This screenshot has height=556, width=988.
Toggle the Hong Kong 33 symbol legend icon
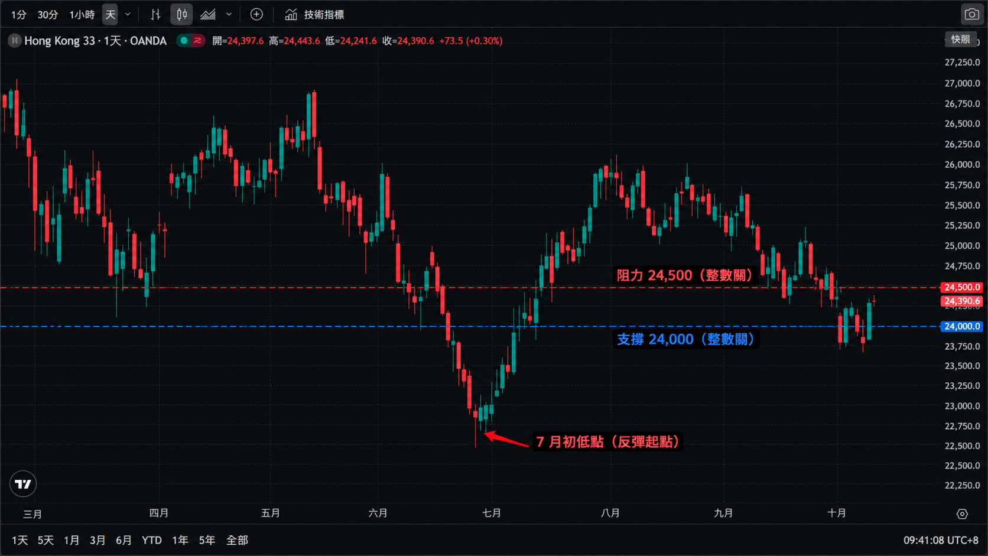(15, 41)
